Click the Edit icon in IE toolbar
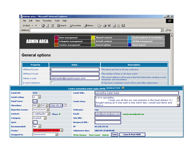Screen dimensions: 193x145 pos(109,26)
